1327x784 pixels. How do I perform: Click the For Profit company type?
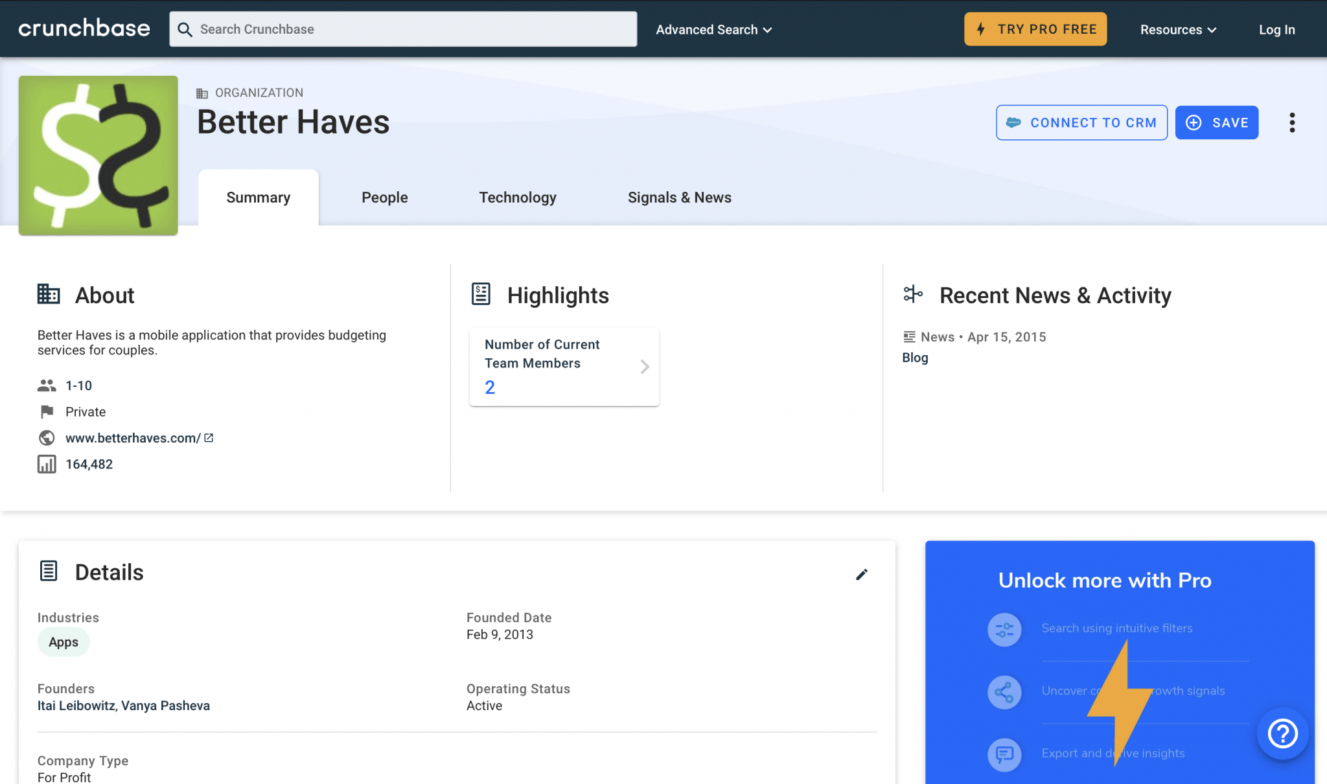[64, 777]
